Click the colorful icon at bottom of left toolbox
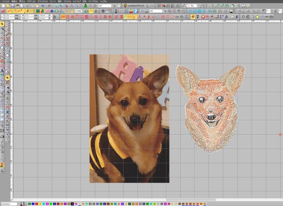 pyautogui.click(x=2, y=165)
